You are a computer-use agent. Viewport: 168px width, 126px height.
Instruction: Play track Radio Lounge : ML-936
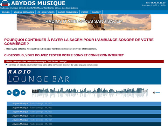pyautogui.click(x=84, y=124)
